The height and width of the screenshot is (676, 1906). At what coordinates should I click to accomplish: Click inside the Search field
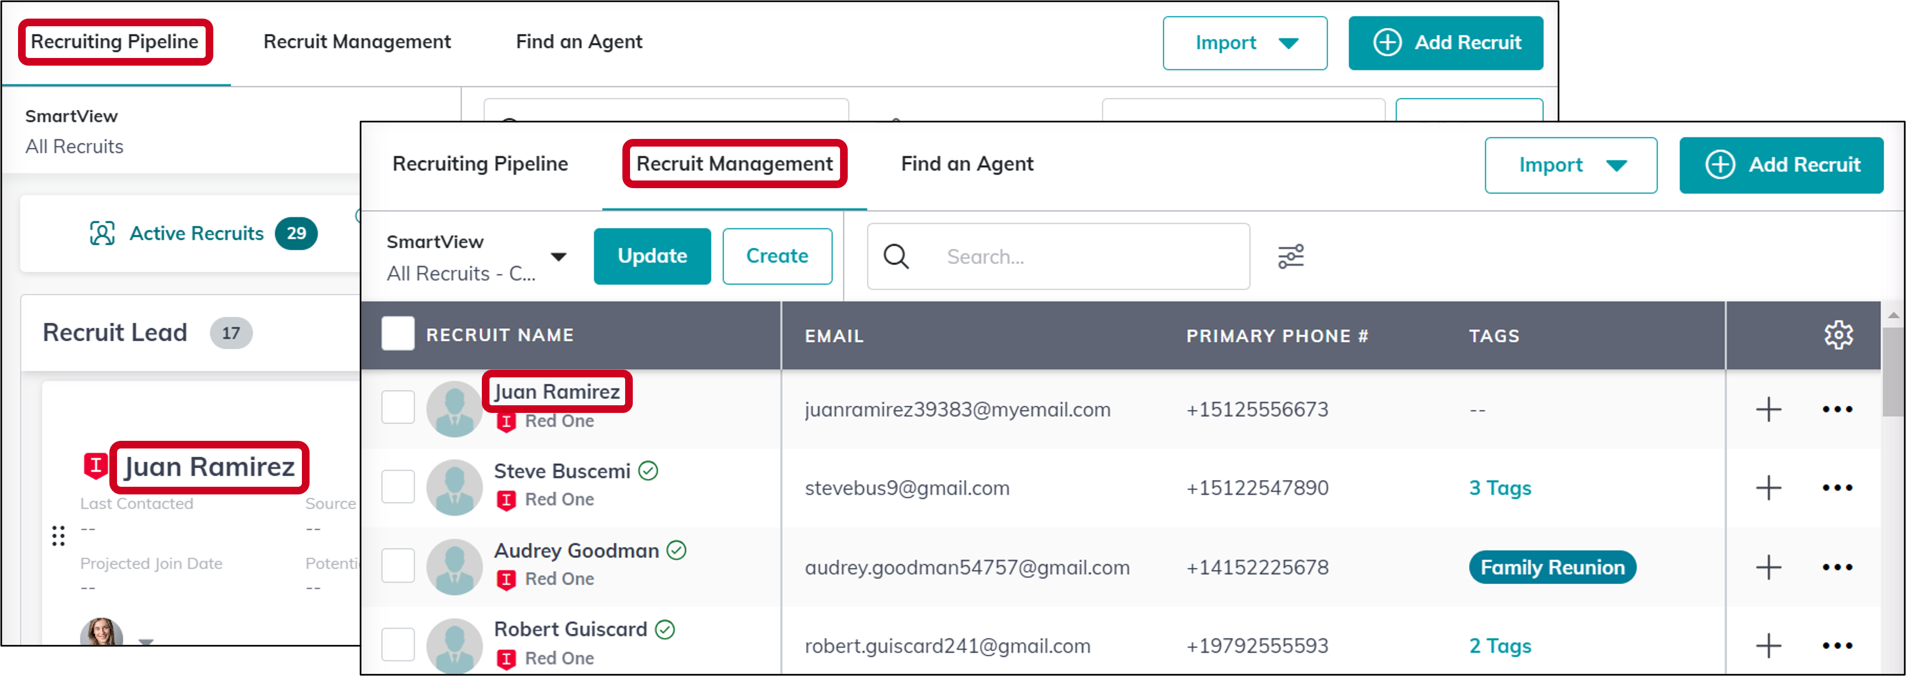(1058, 256)
